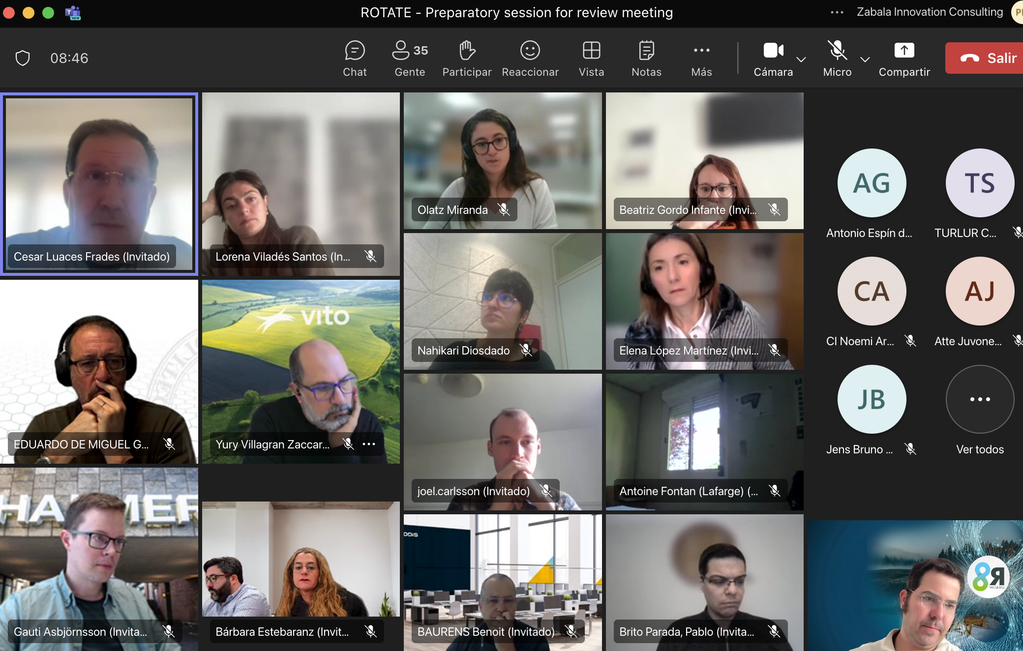Viewport: 1023px width, 651px height.
Task: Click Ver todos participants button
Action: (980, 399)
